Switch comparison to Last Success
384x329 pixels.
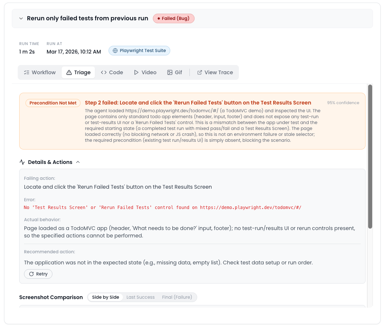point(140,297)
